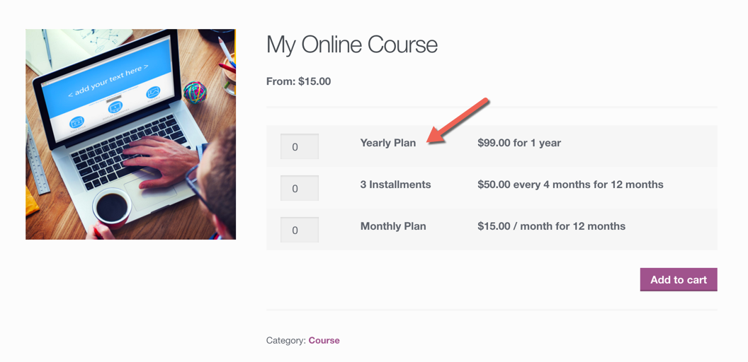Viewport: 748px width, 362px height.
Task: Select the 3 Installments label
Action: click(x=395, y=185)
